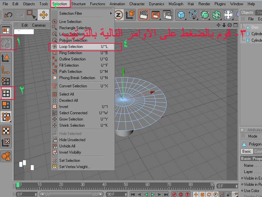Adjust the 90 F end frame stepper
Screen dimensions: 262x197
coord(126,194)
